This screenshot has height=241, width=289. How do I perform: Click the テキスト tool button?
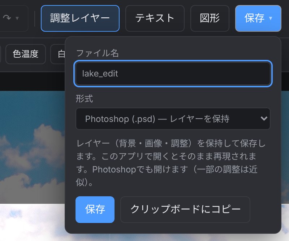pos(155,18)
